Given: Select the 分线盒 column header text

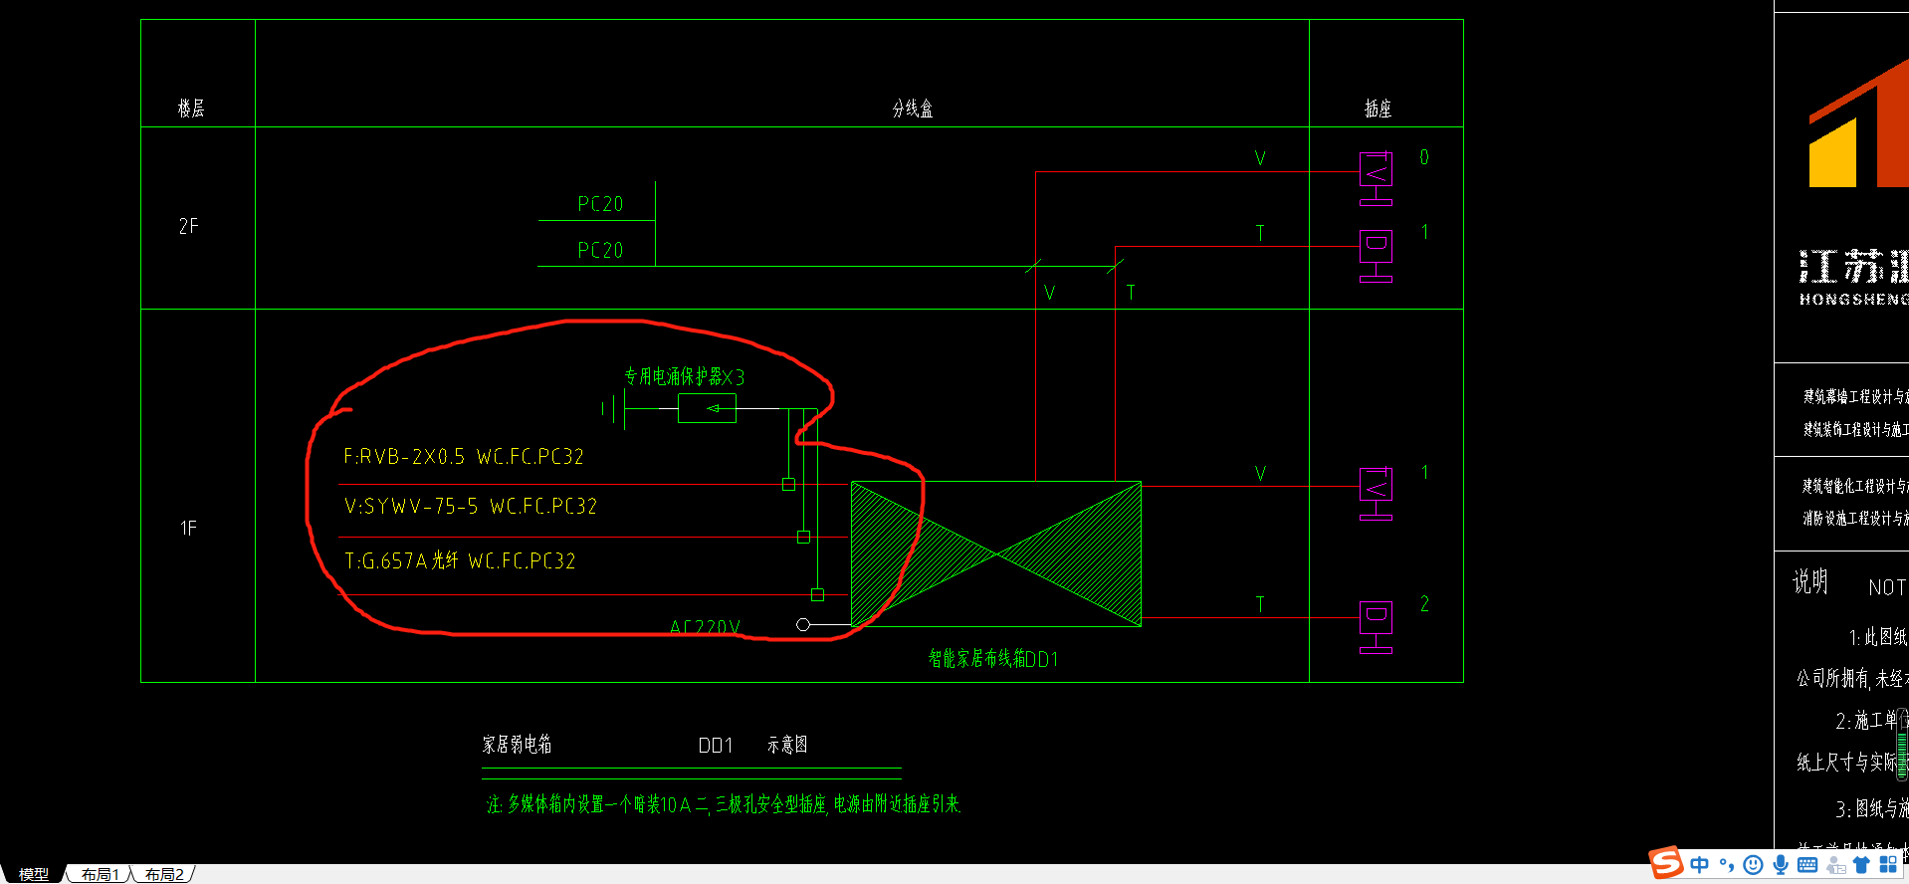Looking at the screenshot, I should (913, 109).
